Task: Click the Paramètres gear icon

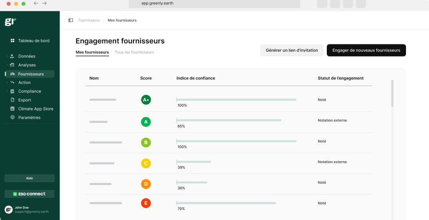Action: [12, 118]
